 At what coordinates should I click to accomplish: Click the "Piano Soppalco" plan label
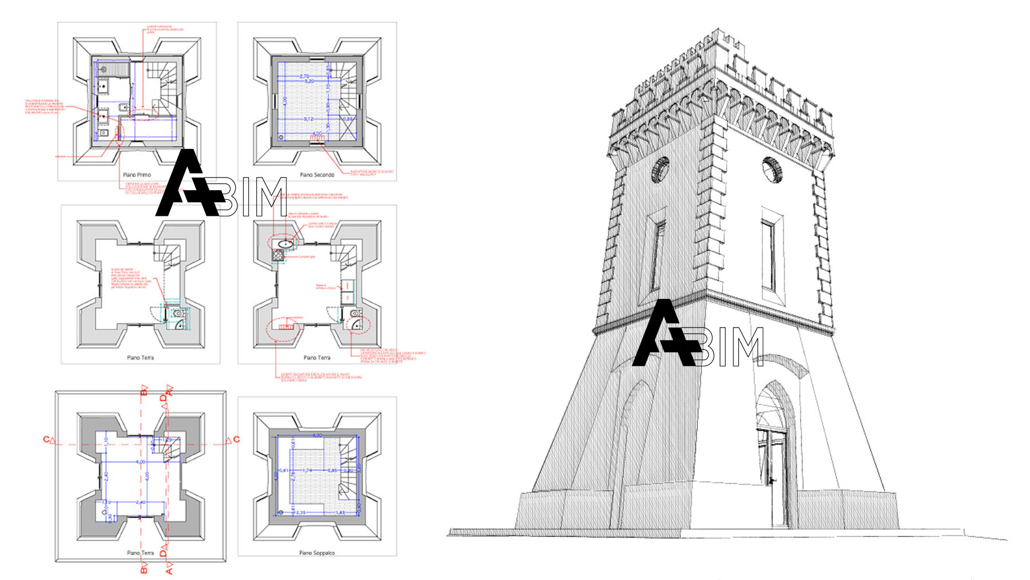[x=316, y=553]
